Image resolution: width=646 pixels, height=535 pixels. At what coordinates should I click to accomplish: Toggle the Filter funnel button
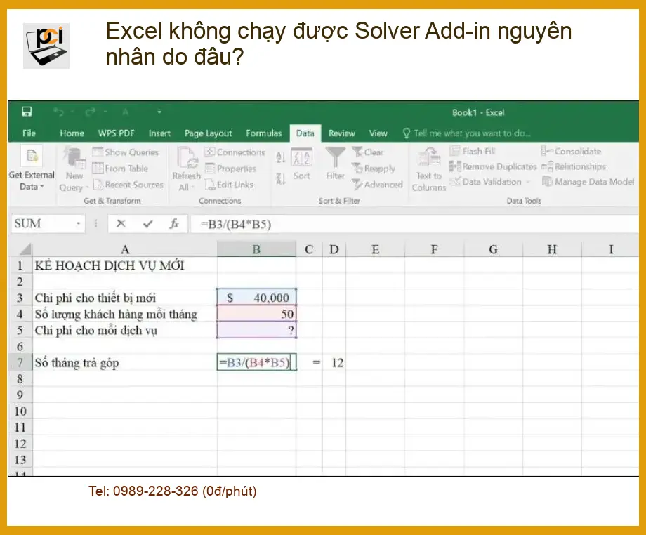click(x=336, y=164)
